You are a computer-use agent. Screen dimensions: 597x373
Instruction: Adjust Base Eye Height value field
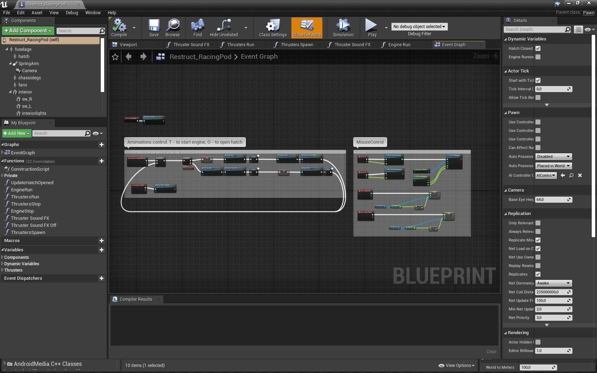pos(553,199)
